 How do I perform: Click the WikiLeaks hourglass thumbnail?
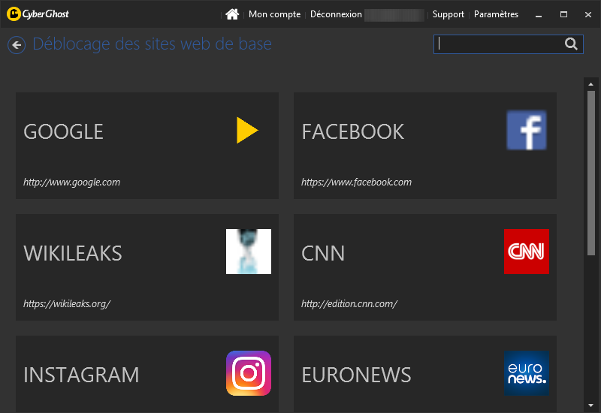click(249, 252)
